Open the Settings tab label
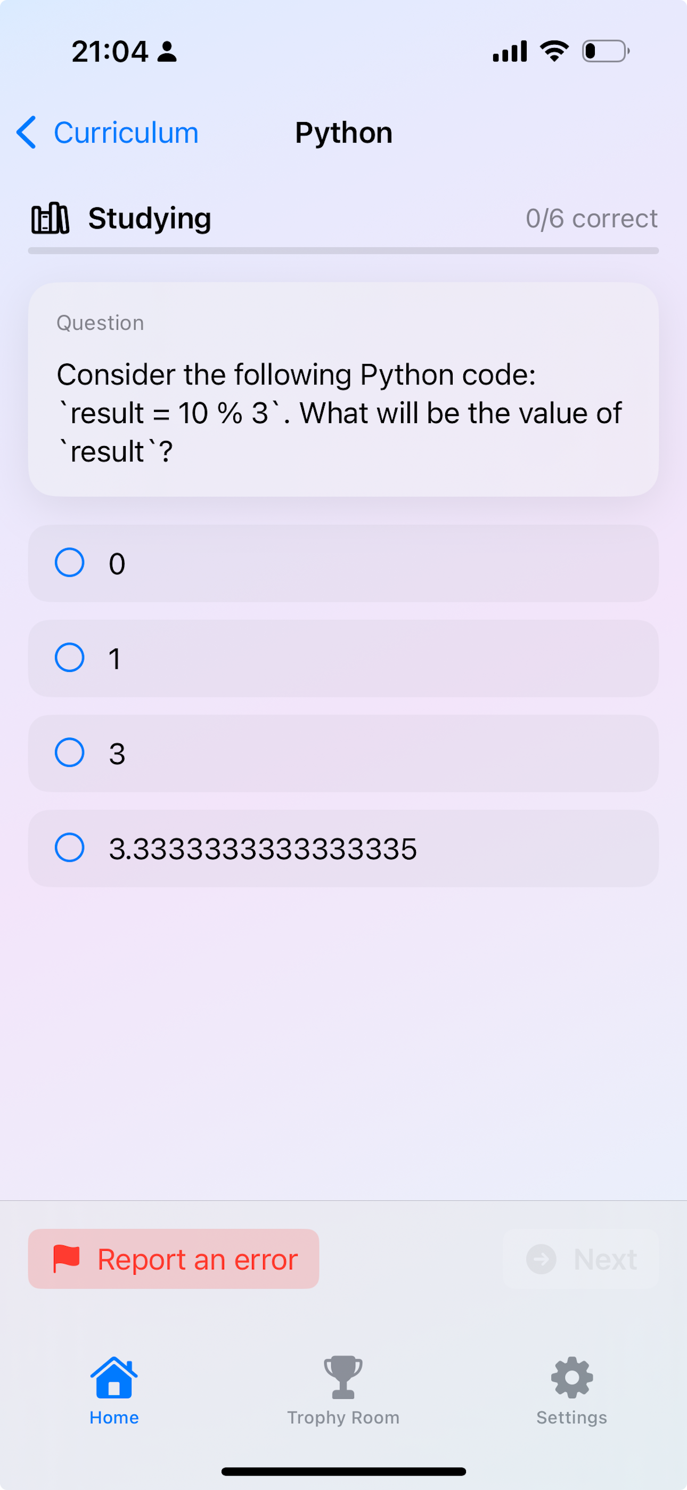The width and height of the screenshot is (687, 1490). 572,1418
